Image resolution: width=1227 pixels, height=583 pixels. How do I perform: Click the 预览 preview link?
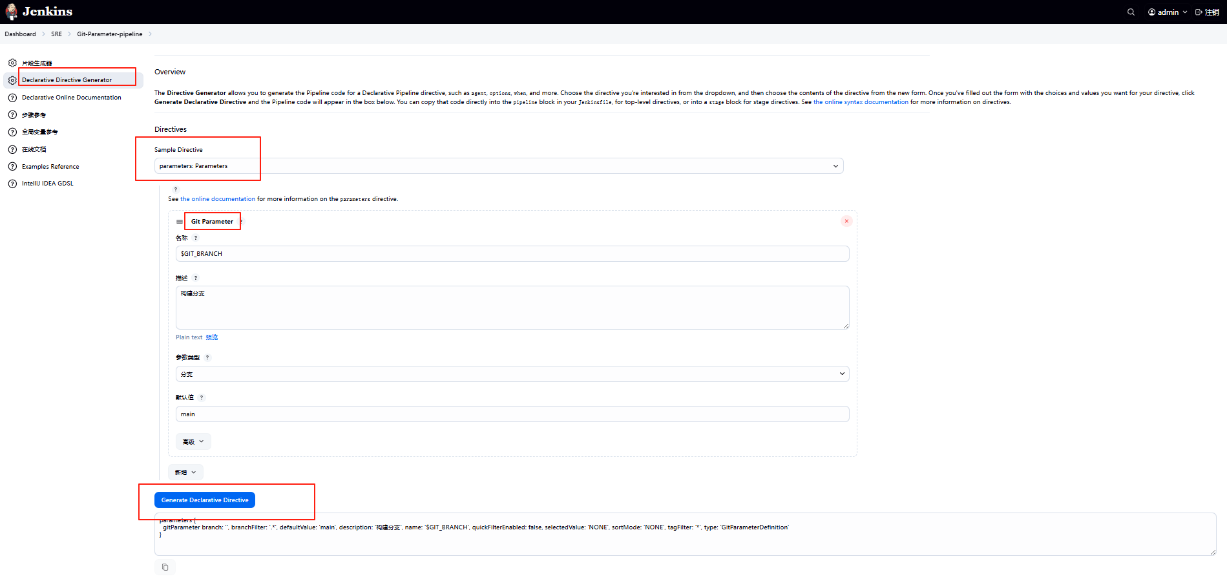click(x=212, y=337)
